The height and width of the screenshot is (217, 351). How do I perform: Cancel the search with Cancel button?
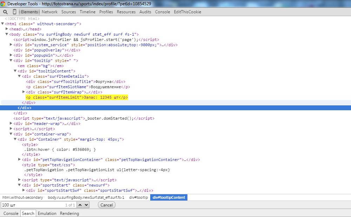pyautogui.click(x=107, y=205)
